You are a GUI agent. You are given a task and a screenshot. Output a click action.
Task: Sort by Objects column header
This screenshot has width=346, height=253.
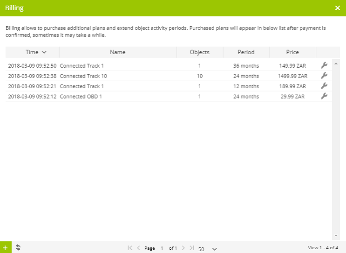coord(200,52)
